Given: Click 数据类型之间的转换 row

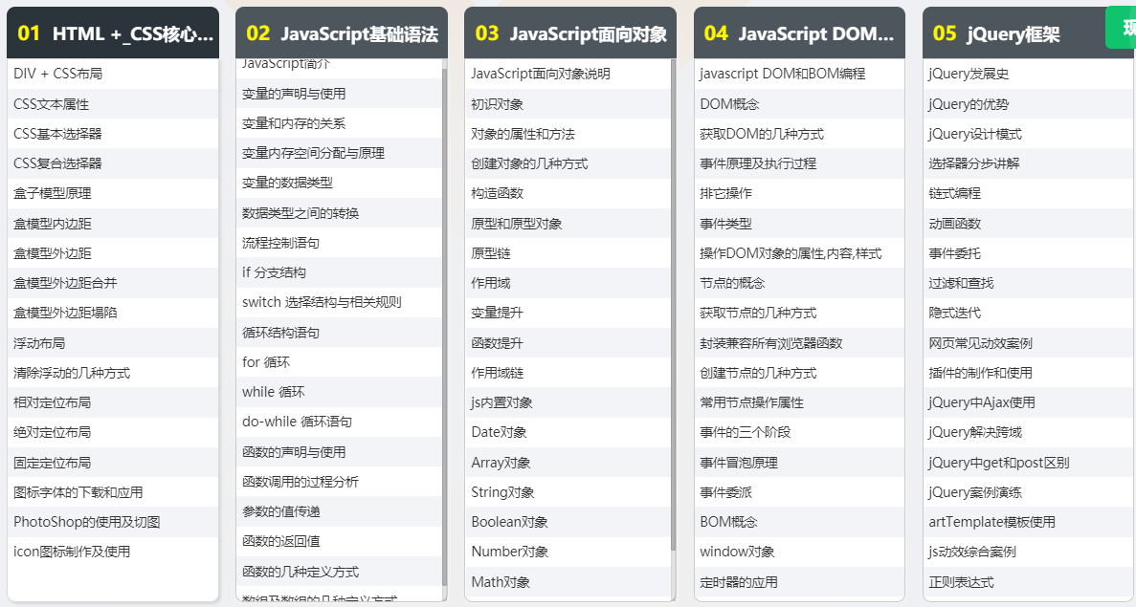Looking at the screenshot, I should click(x=339, y=213).
